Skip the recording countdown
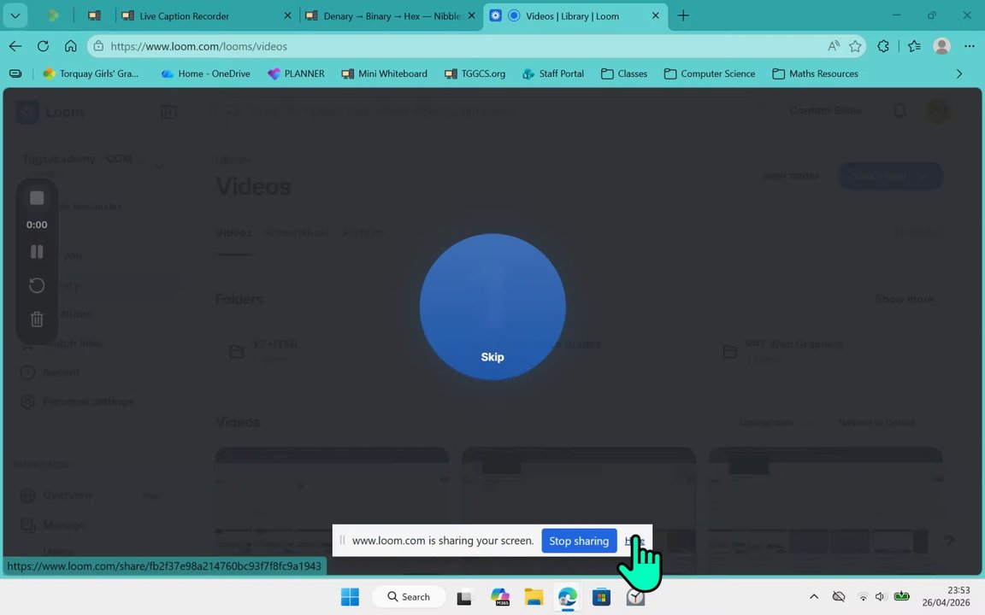The image size is (985, 615). click(x=492, y=356)
